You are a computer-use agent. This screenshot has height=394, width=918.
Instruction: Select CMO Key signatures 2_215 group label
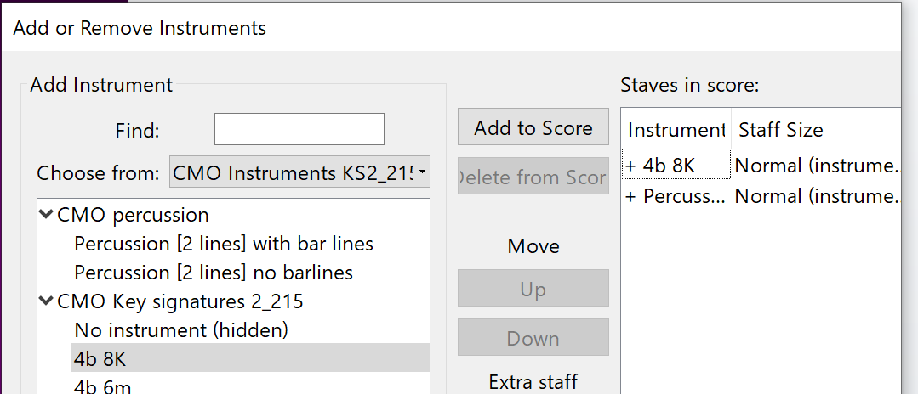[x=180, y=301]
